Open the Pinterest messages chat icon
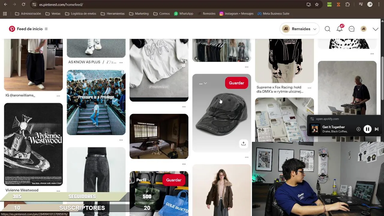 [352, 29]
